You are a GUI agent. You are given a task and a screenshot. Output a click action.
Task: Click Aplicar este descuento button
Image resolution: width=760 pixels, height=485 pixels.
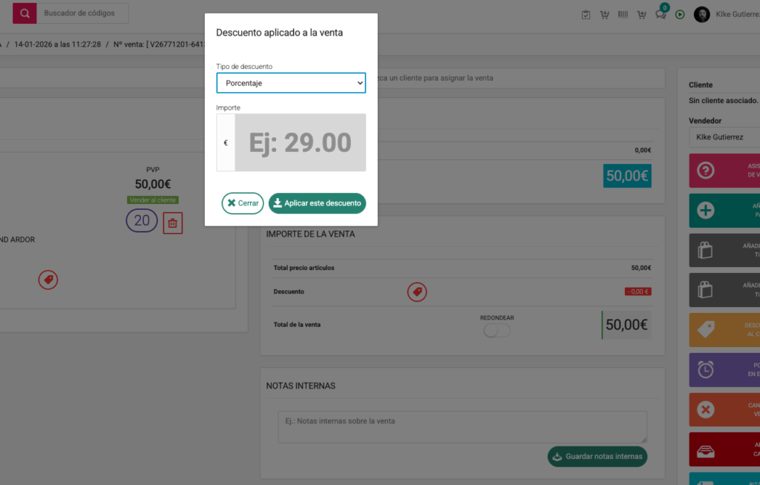coord(317,203)
